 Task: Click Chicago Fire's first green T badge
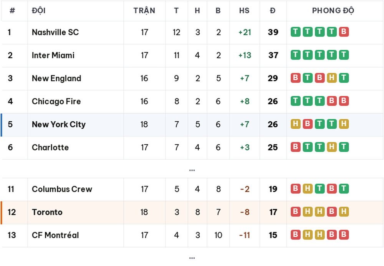click(x=295, y=101)
